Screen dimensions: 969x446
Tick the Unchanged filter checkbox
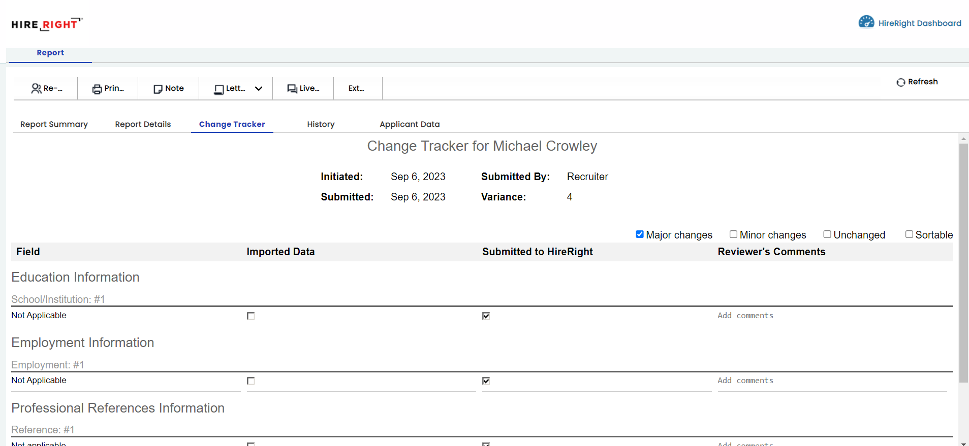click(x=827, y=234)
